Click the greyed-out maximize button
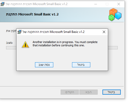This screenshot has width=139, height=105. [x=107, y=4]
